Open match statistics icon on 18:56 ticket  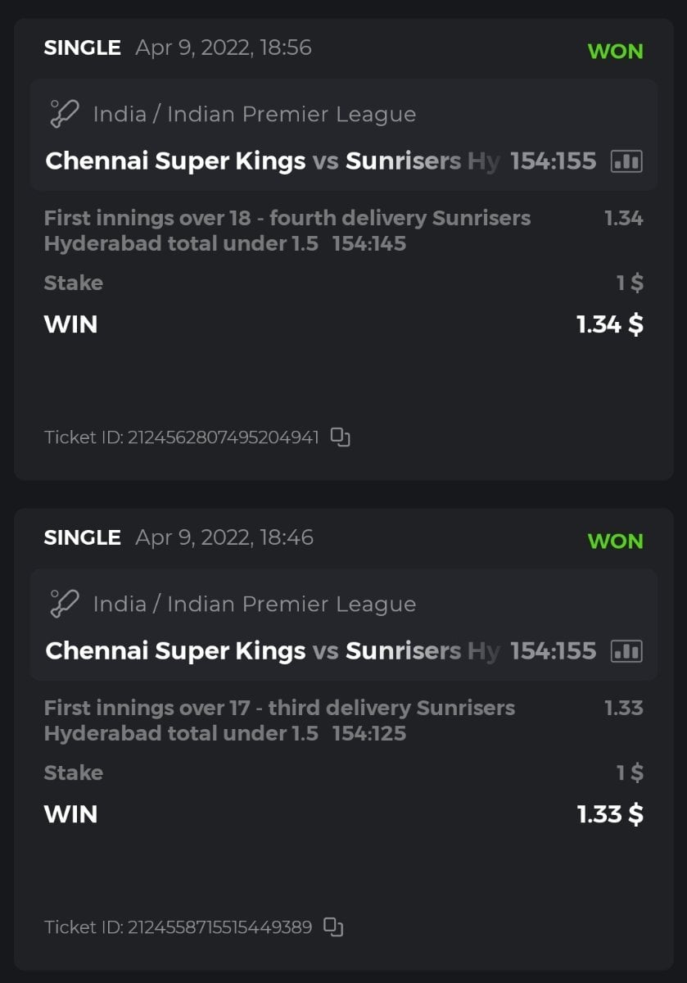pos(626,161)
